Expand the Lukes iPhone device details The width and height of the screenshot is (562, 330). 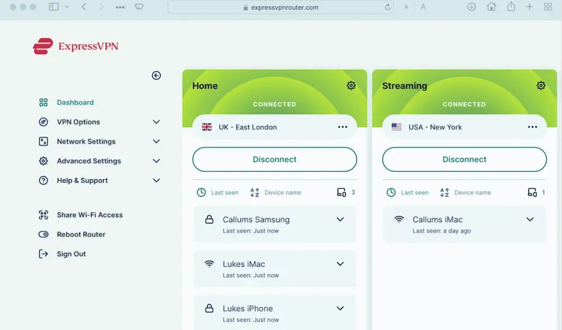pyautogui.click(x=340, y=308)
